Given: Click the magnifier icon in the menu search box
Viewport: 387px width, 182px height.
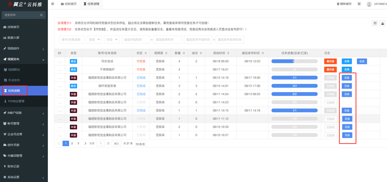Looking at the screenshot, I should click(42, 15).
